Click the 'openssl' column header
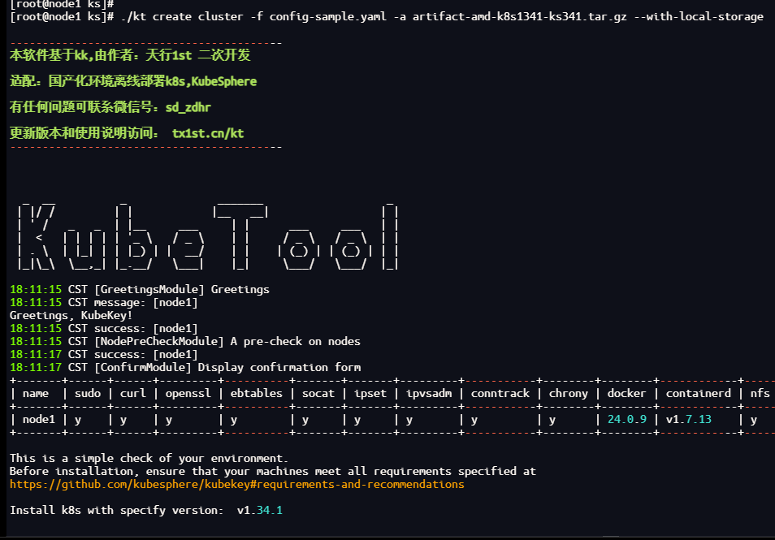 point(188,393)
